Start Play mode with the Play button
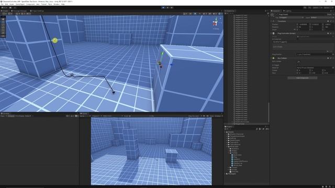 coord(163,8)
